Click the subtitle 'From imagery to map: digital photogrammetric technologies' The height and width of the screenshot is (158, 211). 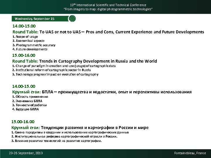click(x=108, y=9)
